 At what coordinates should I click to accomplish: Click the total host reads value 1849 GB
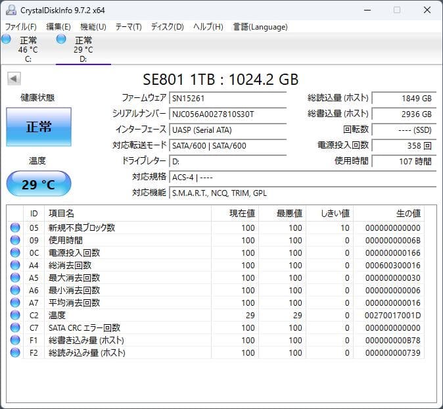coord(404,98)
